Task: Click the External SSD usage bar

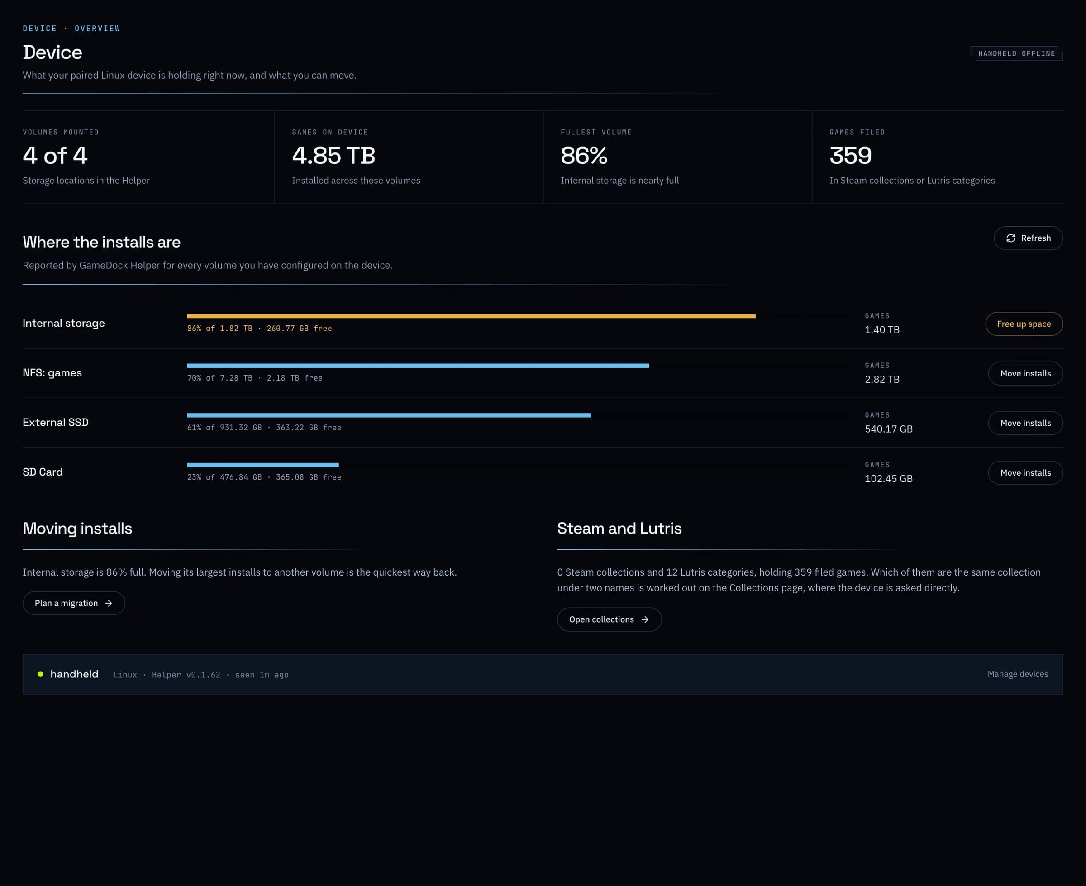Action: (x=388, y=415)
